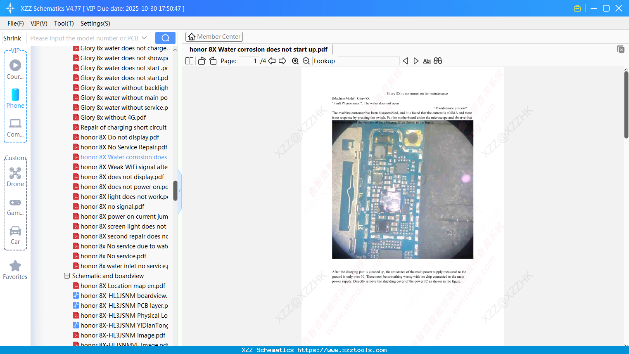Image resolution: width=629 pixels, height=354 pixels.
Task: Rotate the PDF page counterclockwise
Action: point(202,61)
